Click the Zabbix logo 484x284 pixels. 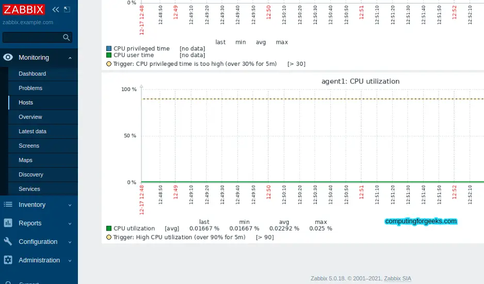(24, 10)
